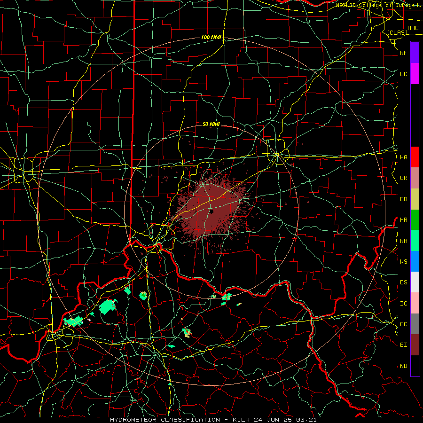Viewport: 423px width, 423px height.
Task: Click the purple RF legend color swatch
Action: (x=415, y=53)
